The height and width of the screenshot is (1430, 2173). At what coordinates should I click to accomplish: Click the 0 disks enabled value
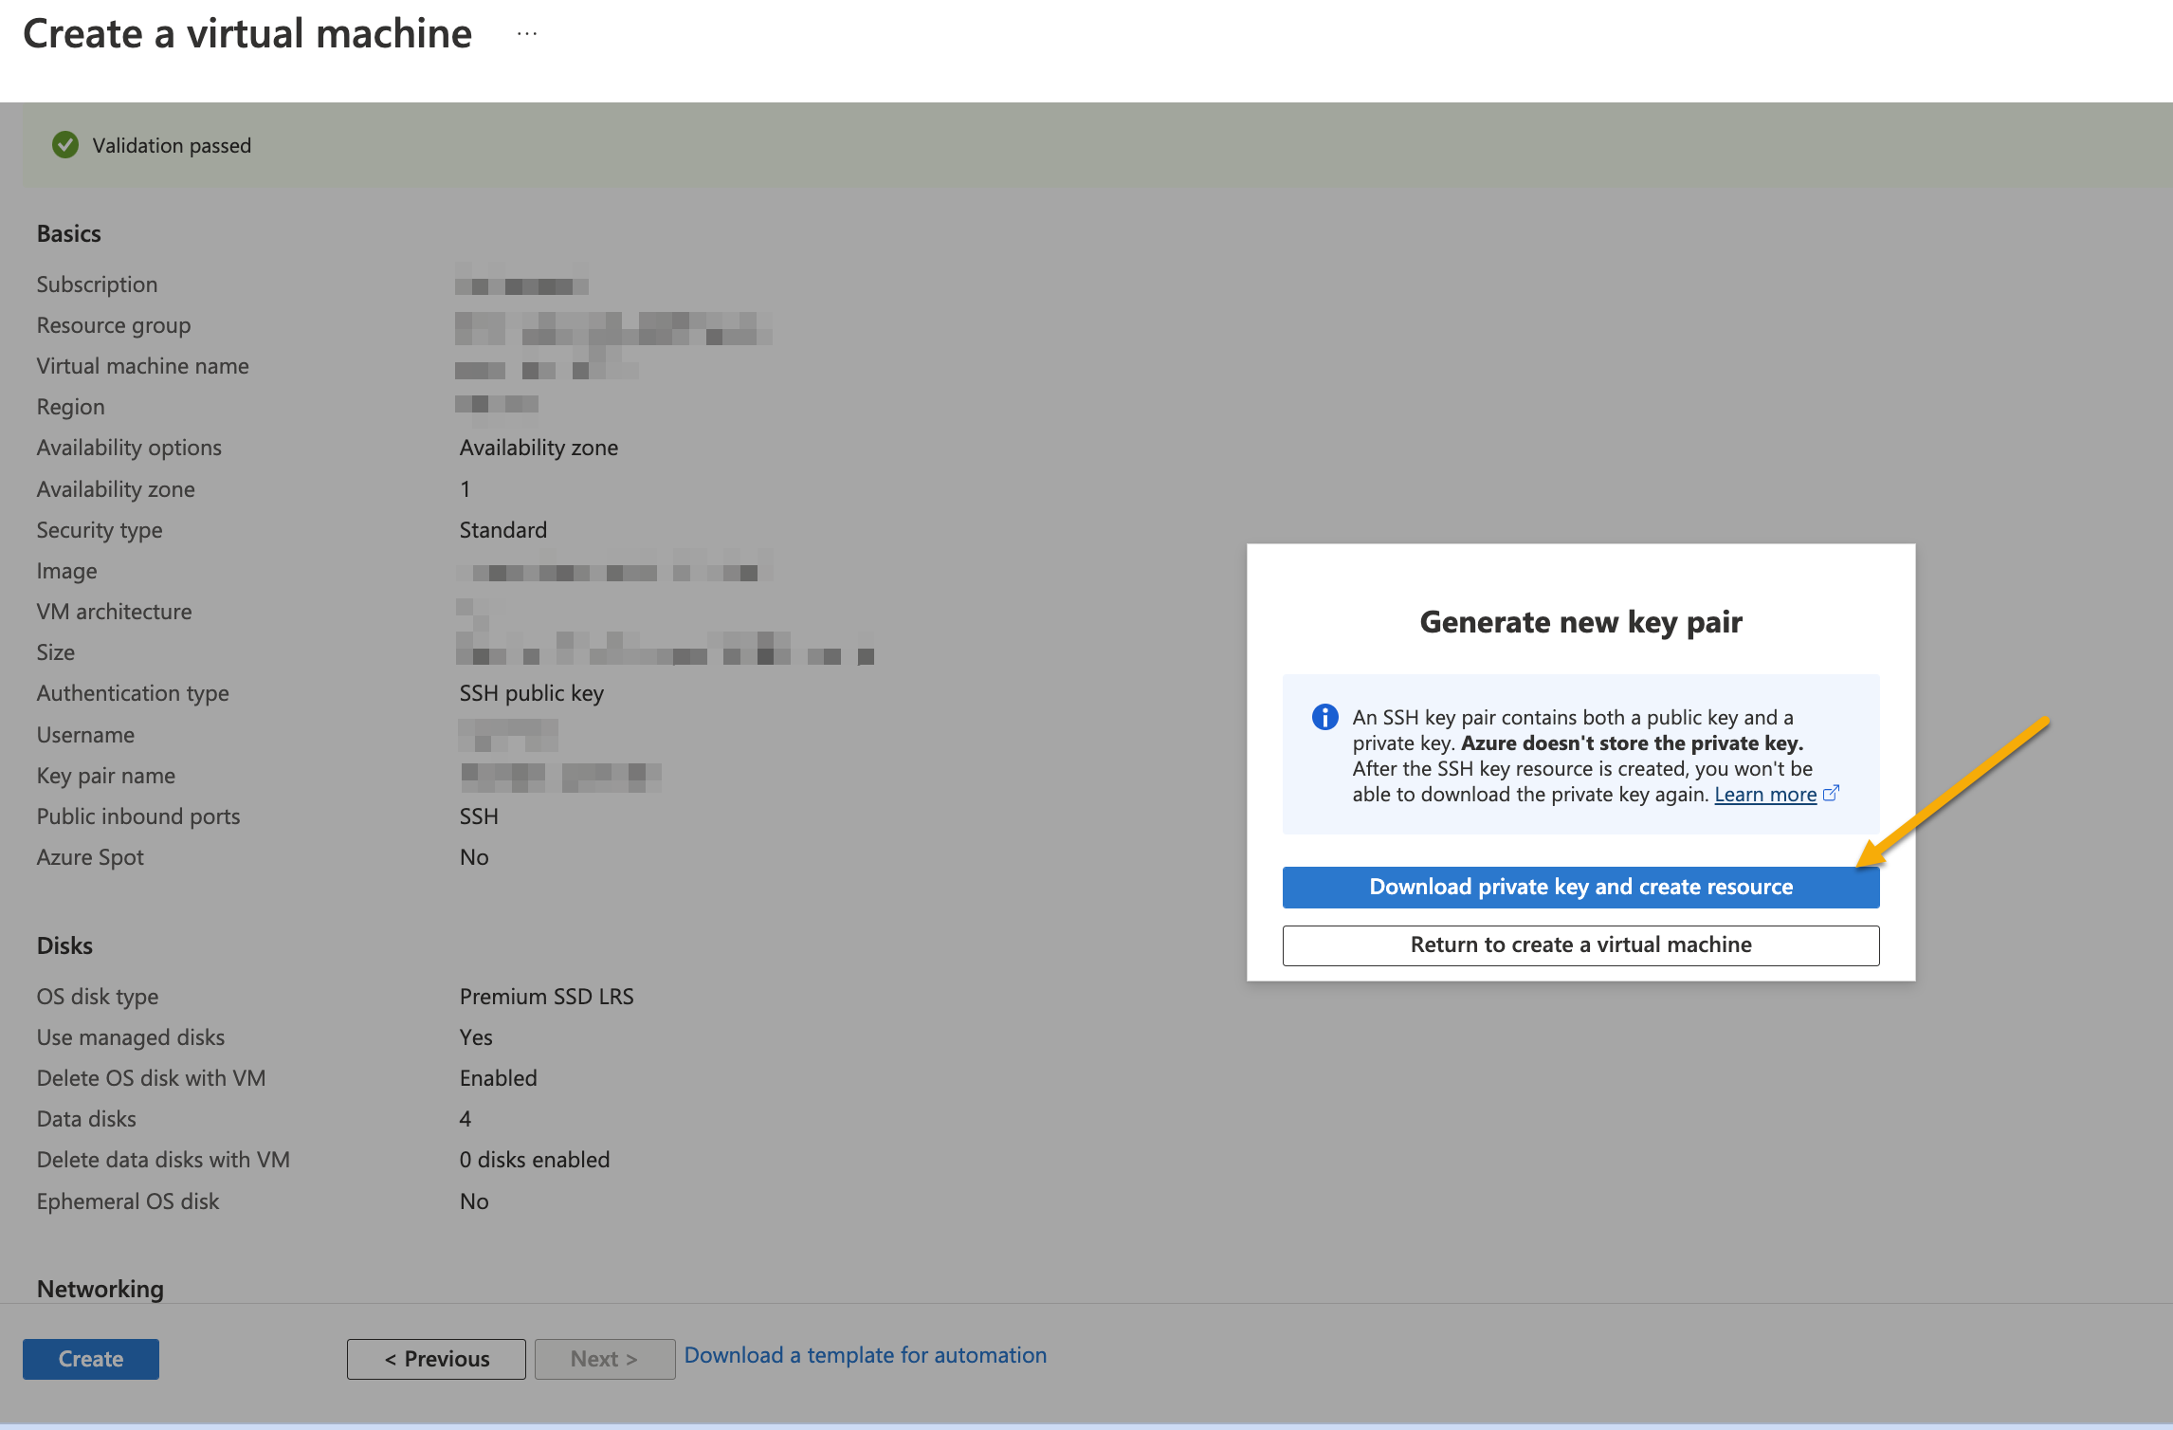click(535, 1160)
